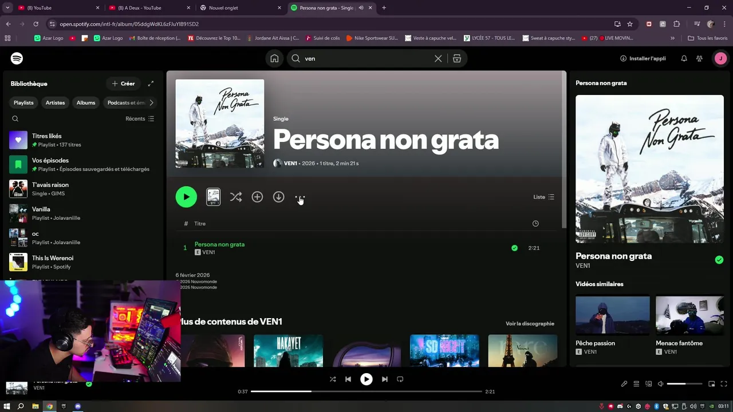The width and height of the screenshot is (733, 412).
Task: Open Chrome extensions puzzle icon
Action: pyautogui.click(x=676, y=24)
